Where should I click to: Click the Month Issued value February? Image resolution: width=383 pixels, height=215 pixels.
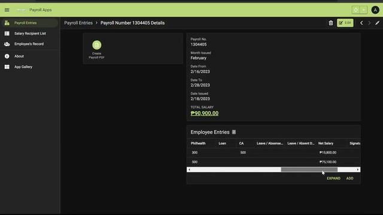[x=198, y=58]
